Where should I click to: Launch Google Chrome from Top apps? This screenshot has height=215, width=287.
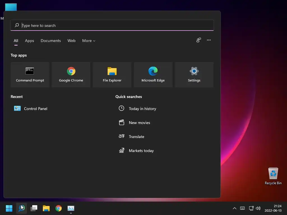[x=71, y=75]
